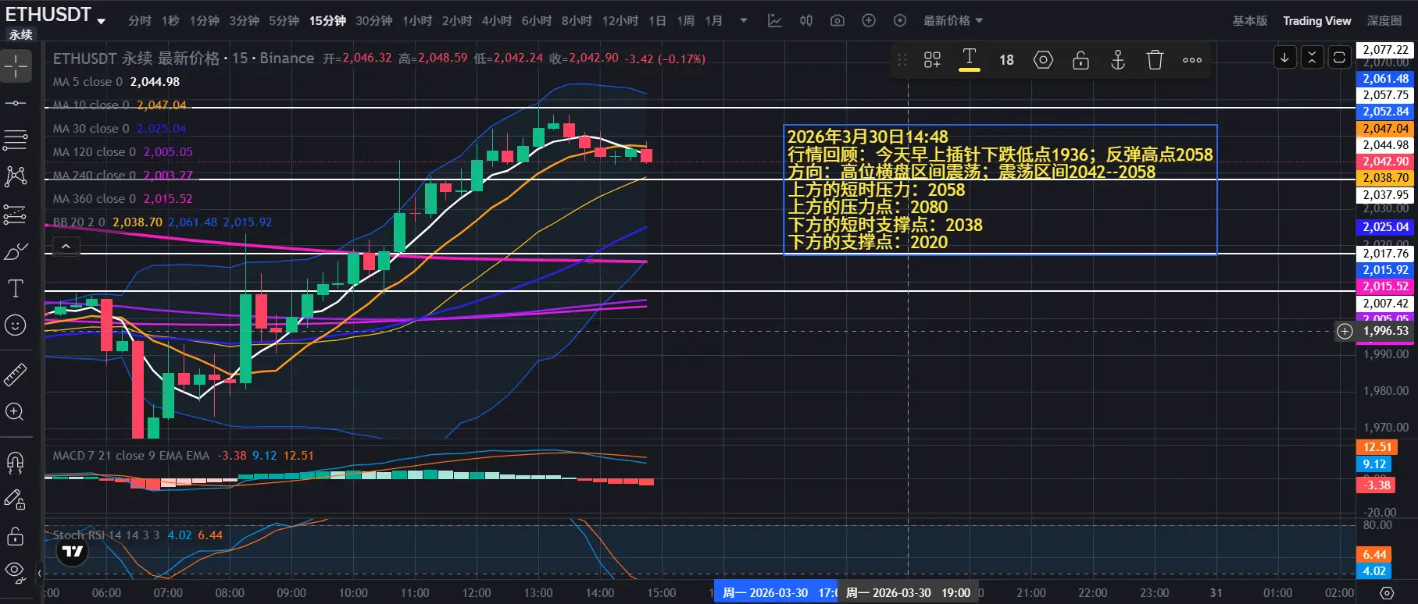
Task: Select the 1小时 timeframe
Action: (417, 20)
